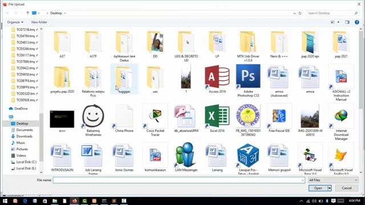Select the China Phone shortcut
The height and width of the screenshot is (205, 365).
click(124, 118)
